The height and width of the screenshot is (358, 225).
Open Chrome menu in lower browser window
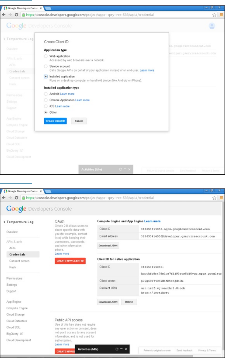coord(221,198)
